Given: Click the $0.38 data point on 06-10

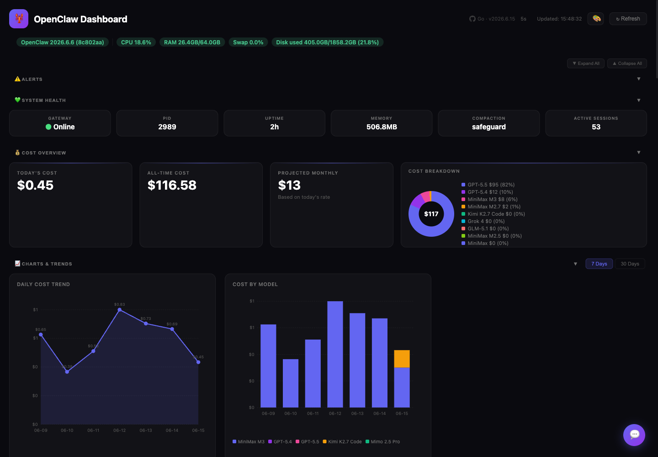Looking at the screenshot, I should point(67,372).
